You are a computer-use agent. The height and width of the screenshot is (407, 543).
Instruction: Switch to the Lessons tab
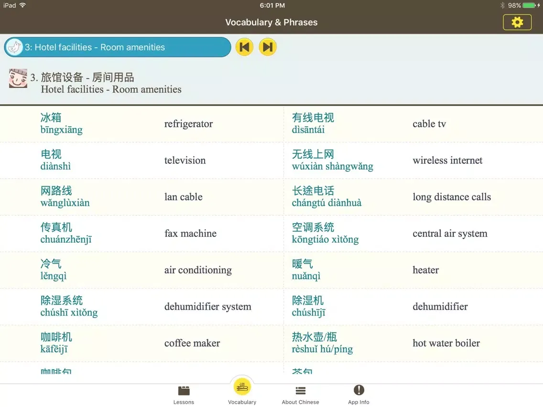tap(184, 395)
